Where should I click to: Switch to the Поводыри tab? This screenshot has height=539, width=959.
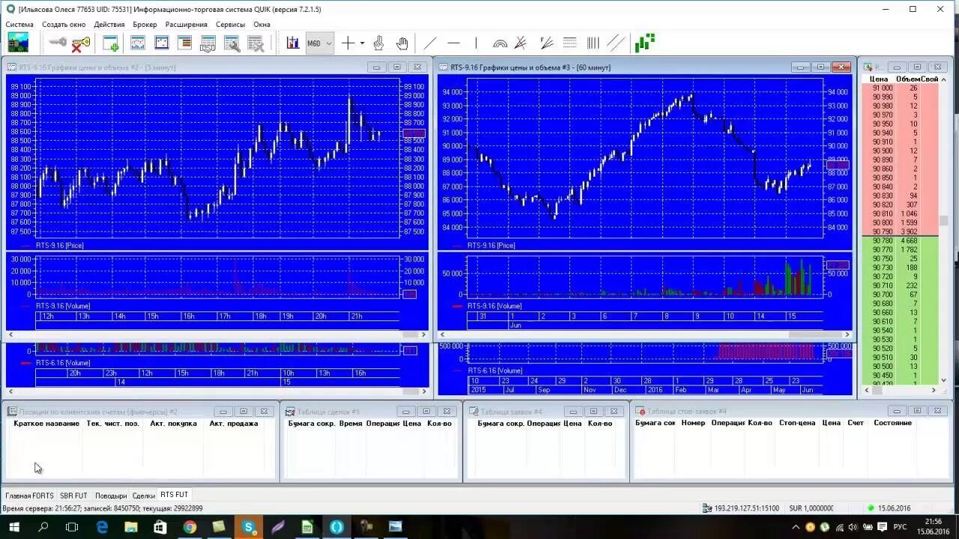[x=111, y=496]
